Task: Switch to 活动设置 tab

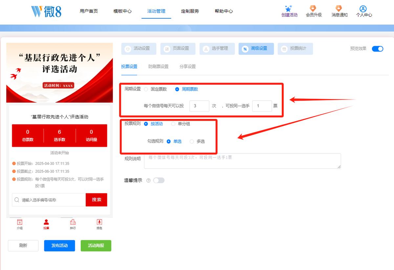Action: pos(139,48)
